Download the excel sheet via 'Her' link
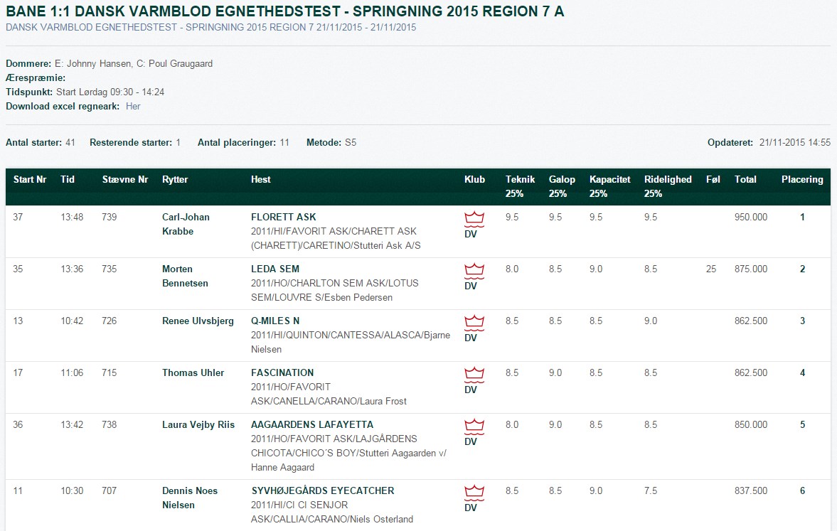Screen dimensions: 837x531 click(x=133, y=106)
